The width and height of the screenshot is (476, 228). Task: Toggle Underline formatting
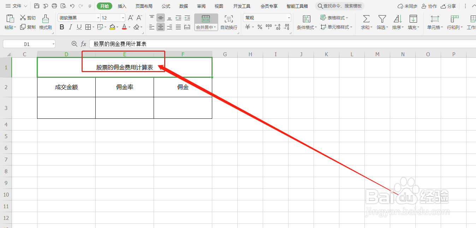click(79, 27)
